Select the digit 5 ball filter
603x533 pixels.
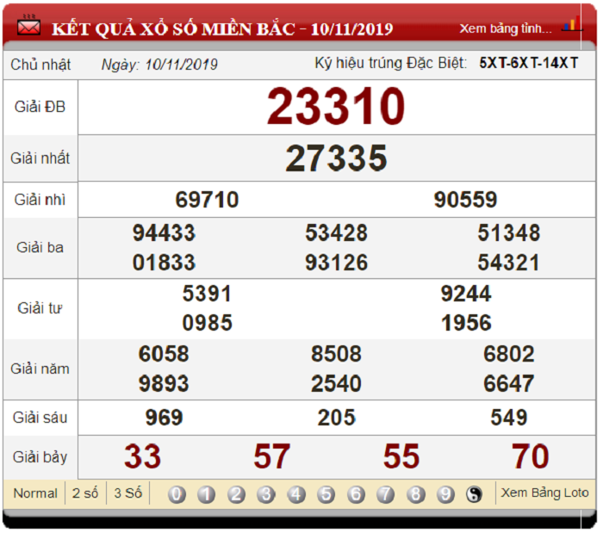(x=326, y=494)
